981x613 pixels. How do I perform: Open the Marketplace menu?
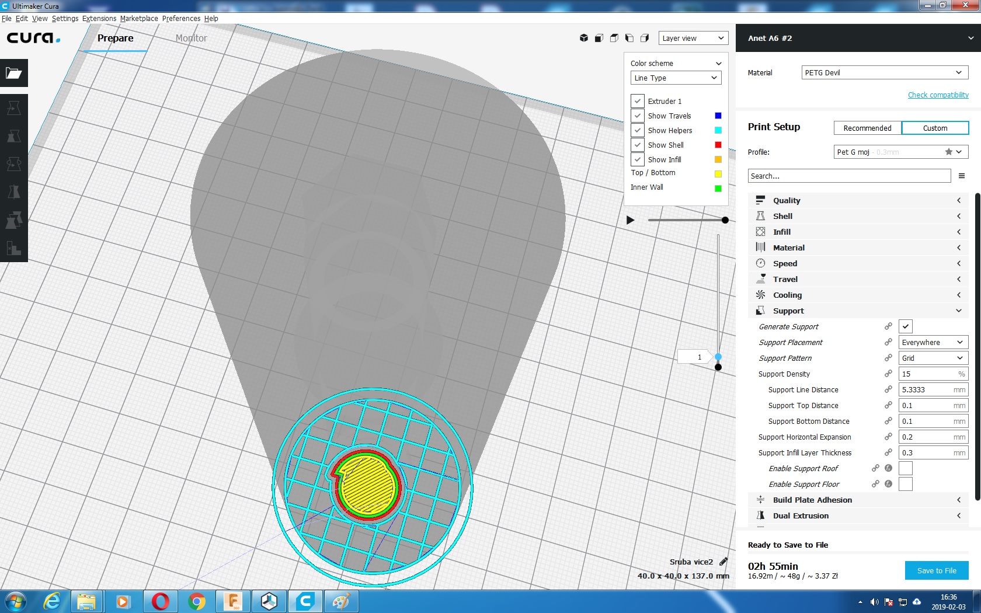click(x=139, y=18)
